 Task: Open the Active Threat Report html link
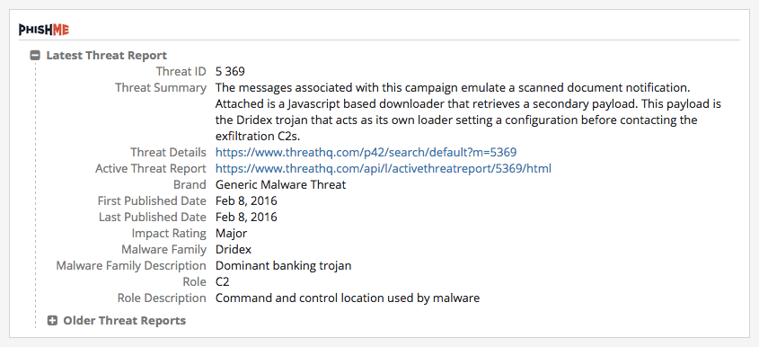(x=384, y=169)
